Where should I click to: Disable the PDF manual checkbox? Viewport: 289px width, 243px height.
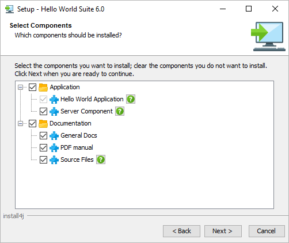(43, 147)
